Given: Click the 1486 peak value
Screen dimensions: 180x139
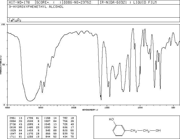Looking at the screenshot, I should (x=30, y=127).
